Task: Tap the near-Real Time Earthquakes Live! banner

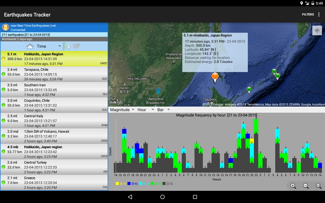Action: pos(54,27)
